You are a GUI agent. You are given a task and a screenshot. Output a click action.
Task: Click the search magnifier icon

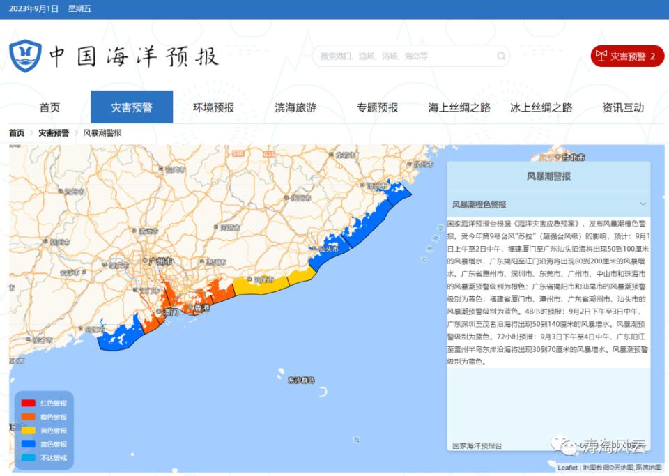[501, 56]
